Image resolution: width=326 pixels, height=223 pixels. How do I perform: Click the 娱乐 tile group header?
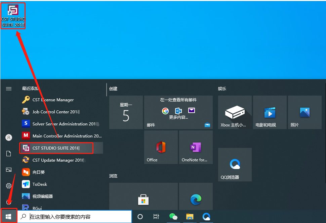[x=222, y=89]
